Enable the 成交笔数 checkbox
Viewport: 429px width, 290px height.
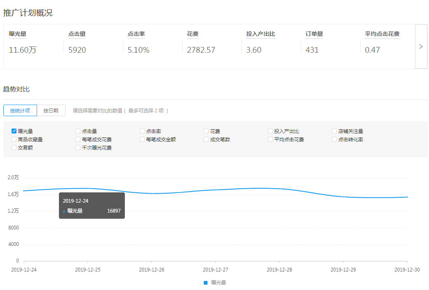point(206,139)
